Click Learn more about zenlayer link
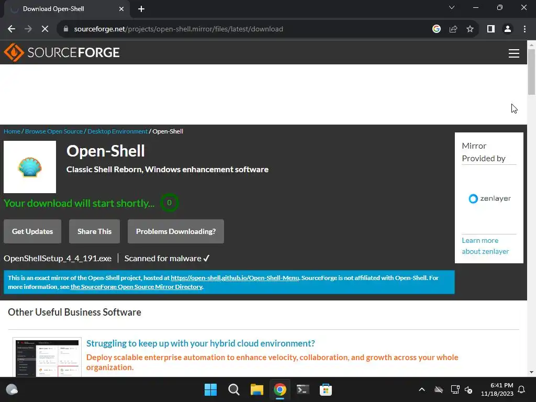The width and height of the screenshot is (536, 402). [485, 246]
